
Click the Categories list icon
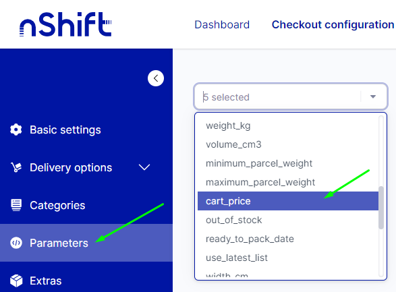[16, 205]
